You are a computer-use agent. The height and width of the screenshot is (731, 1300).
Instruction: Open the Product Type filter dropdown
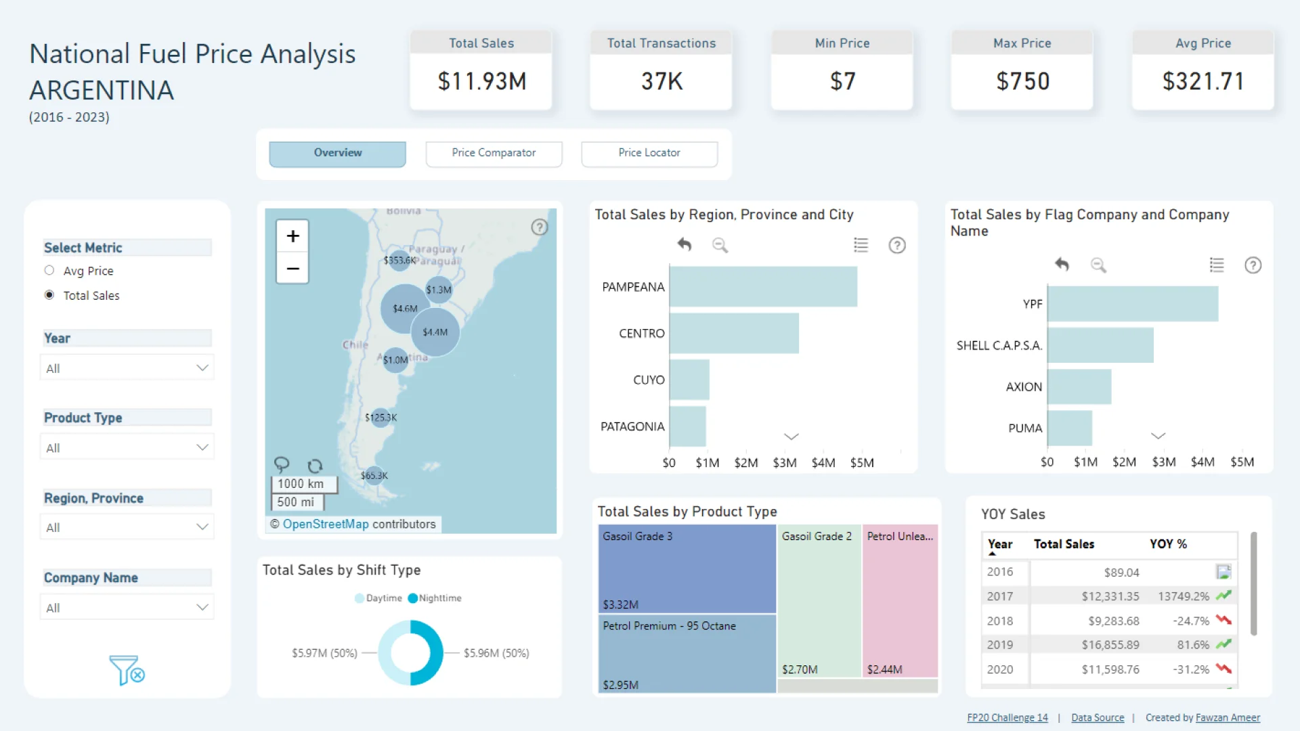pyautogui.click(x=127, y=447)
